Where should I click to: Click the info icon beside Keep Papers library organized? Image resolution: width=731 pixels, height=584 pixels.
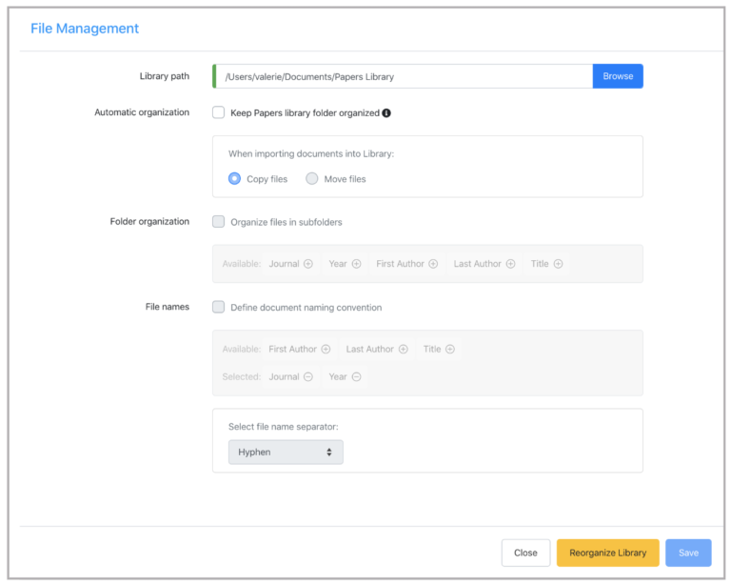pyautogui.click(x=386, y=112)
